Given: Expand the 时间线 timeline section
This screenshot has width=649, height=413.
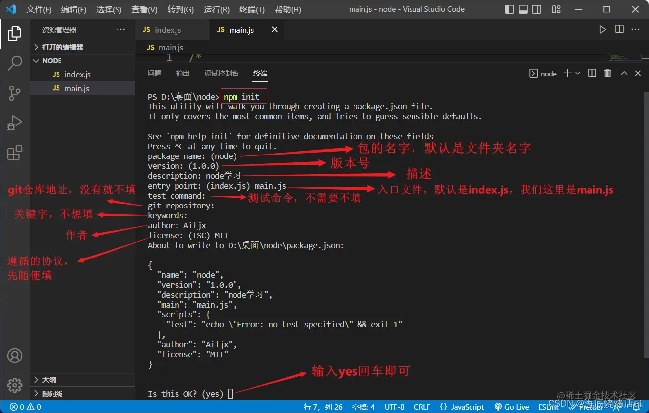Looking at the screenshot, I should [82, 394].
